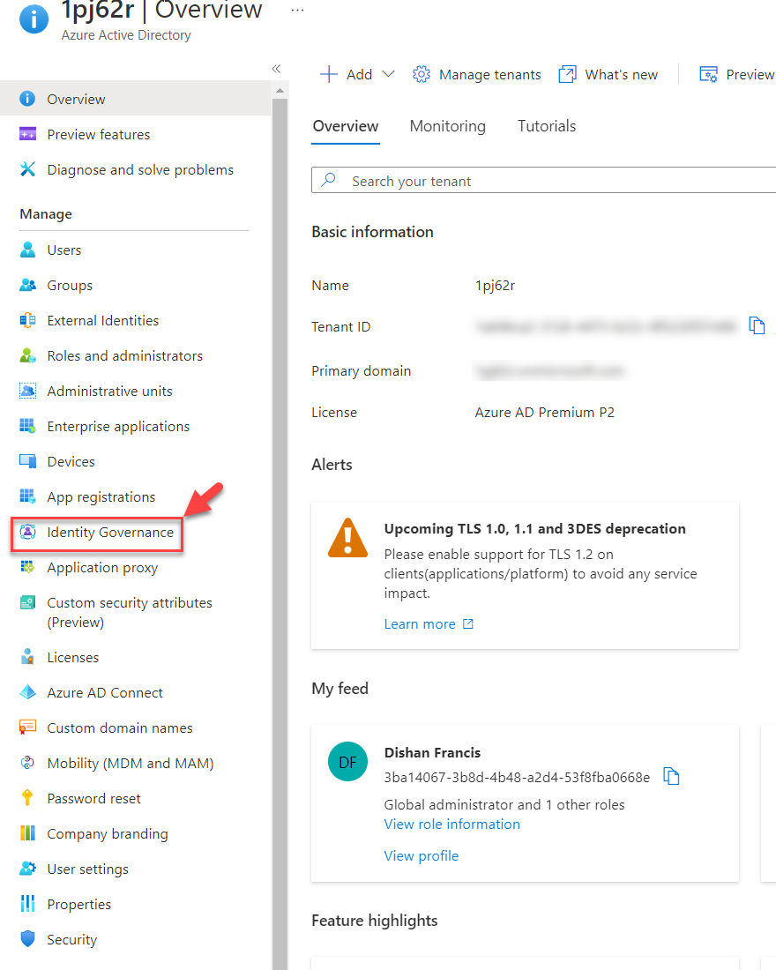This screenshot has height=970, width=776.
Task: Click the DF user avatar
Action: pos(347,762)
